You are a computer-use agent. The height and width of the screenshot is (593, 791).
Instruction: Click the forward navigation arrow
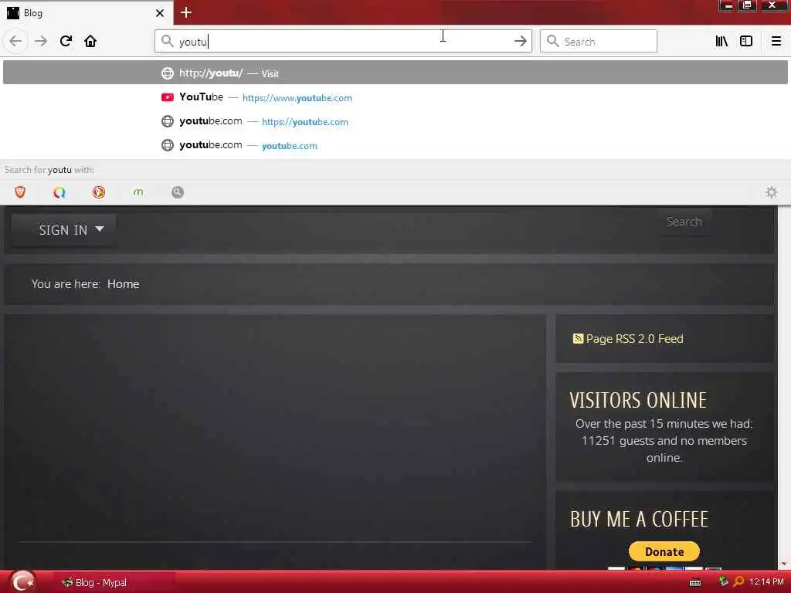[x=41, y=41]
